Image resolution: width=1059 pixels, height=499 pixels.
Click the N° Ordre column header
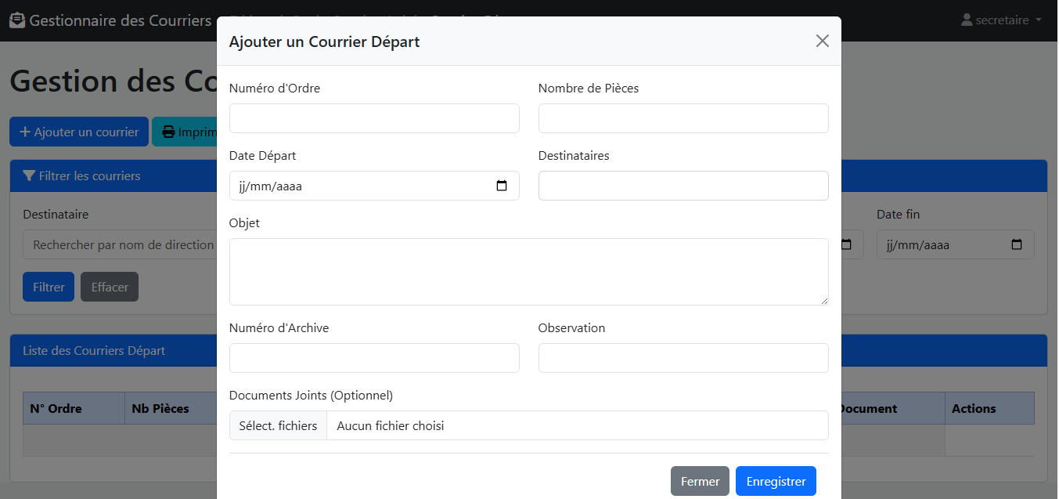pos(74,408)
